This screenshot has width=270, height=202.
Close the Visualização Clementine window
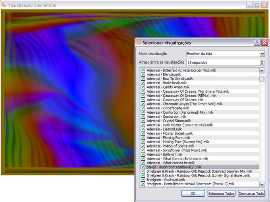point(264,5)
